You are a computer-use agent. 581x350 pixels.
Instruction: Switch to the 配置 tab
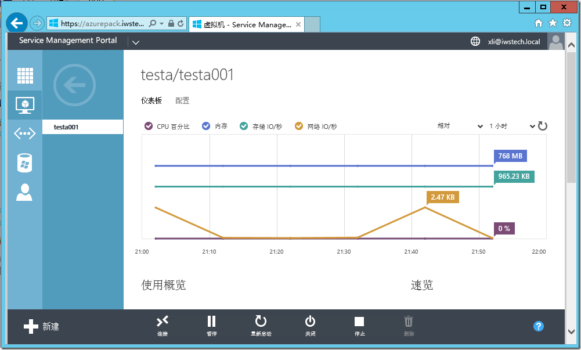182,100
